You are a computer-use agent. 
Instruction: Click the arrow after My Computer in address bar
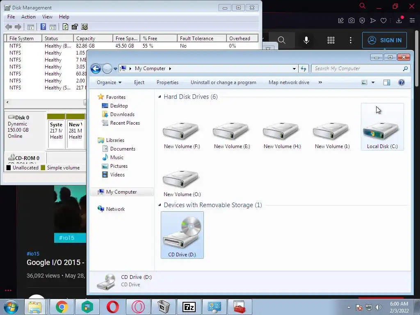coord(170,68)
